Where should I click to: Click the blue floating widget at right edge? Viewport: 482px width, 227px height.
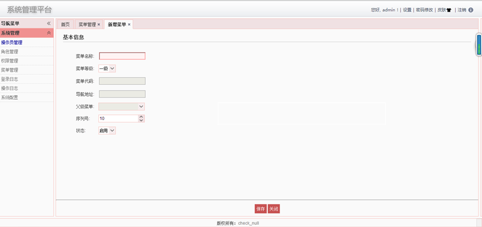point(479,45)
